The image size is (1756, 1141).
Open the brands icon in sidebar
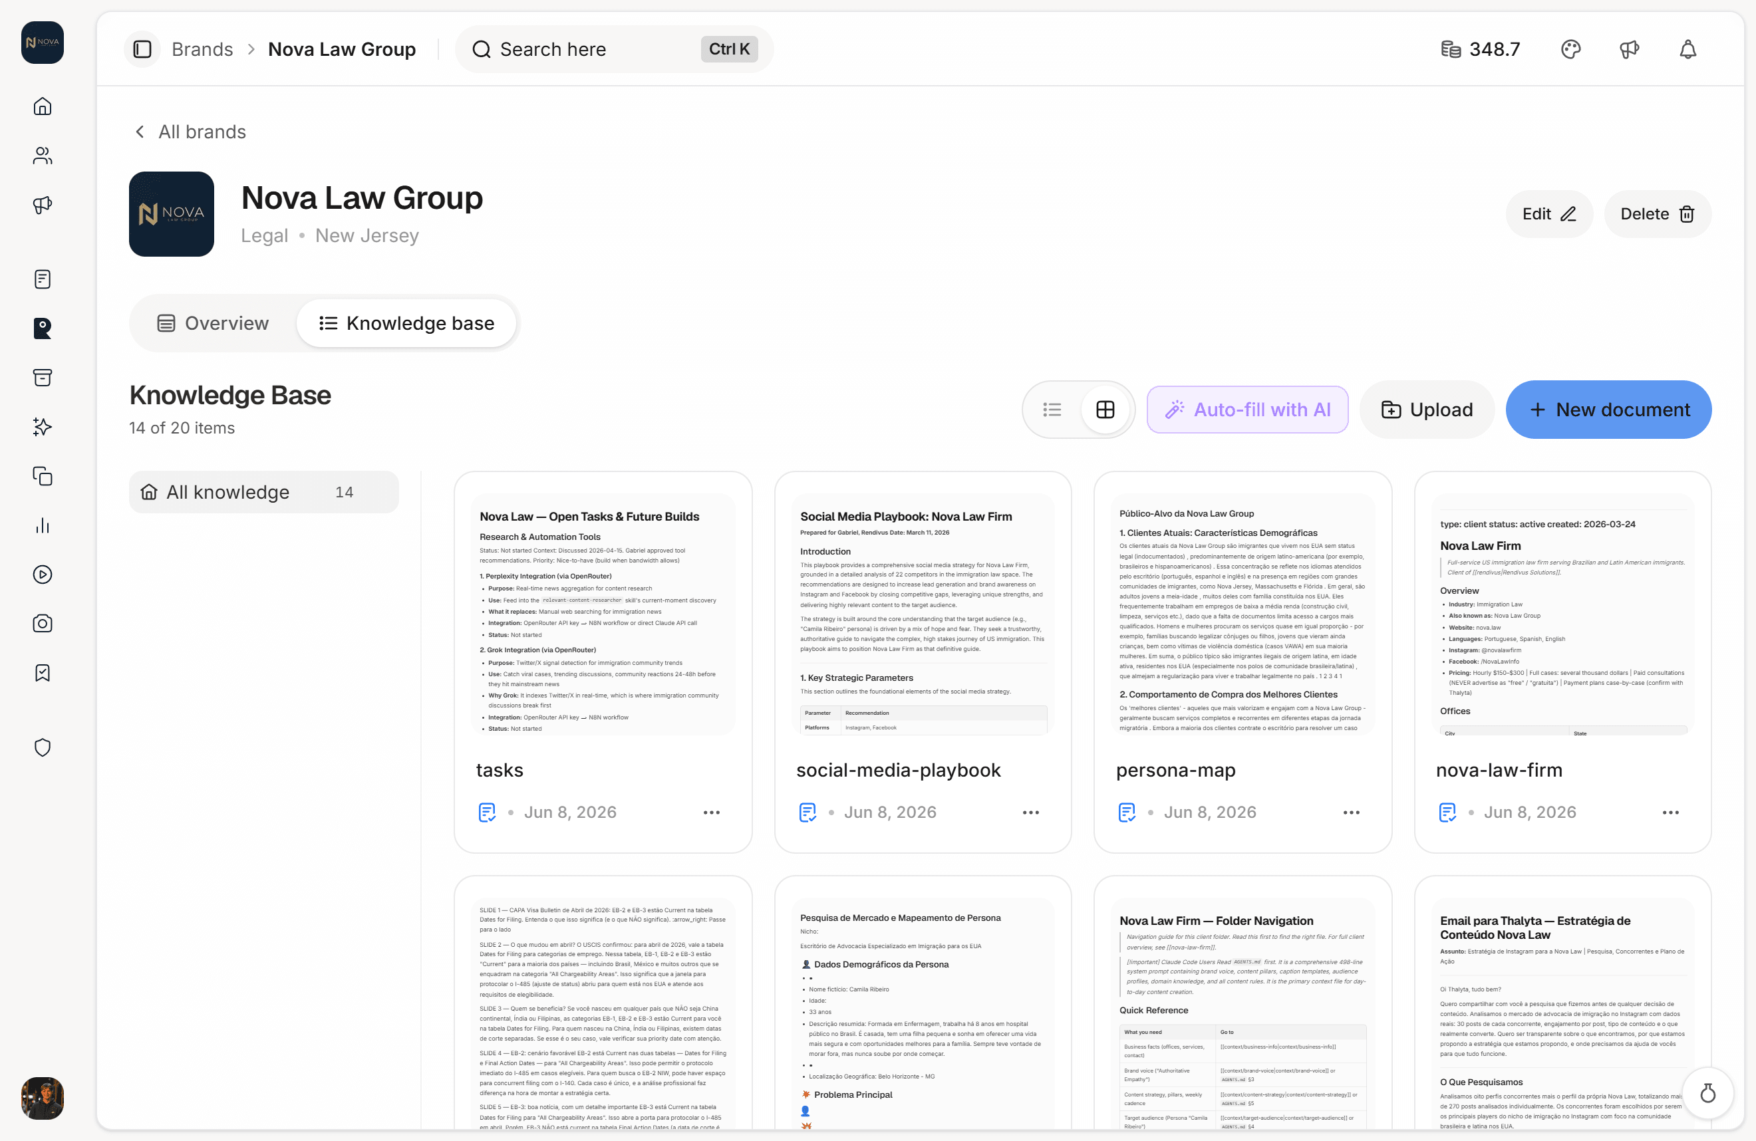[x=42, y=328]
